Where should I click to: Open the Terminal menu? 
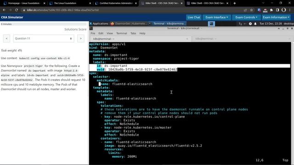click(x=121, y=33)
